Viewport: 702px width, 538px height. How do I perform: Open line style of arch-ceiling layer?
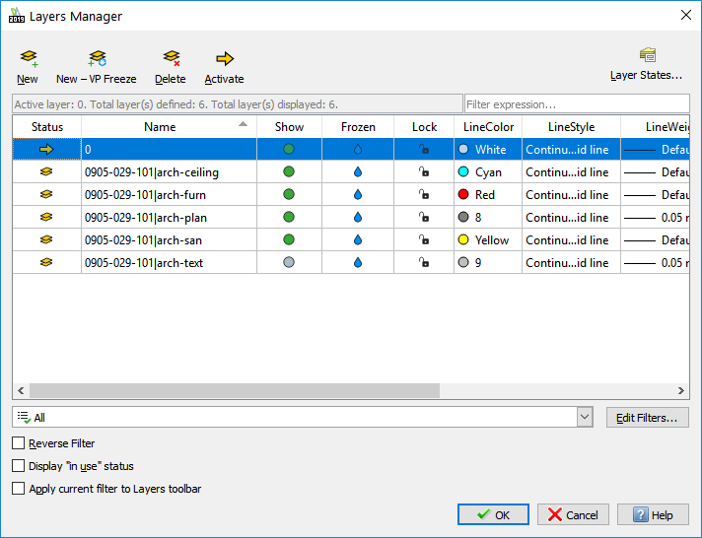[x=571, y=171]
